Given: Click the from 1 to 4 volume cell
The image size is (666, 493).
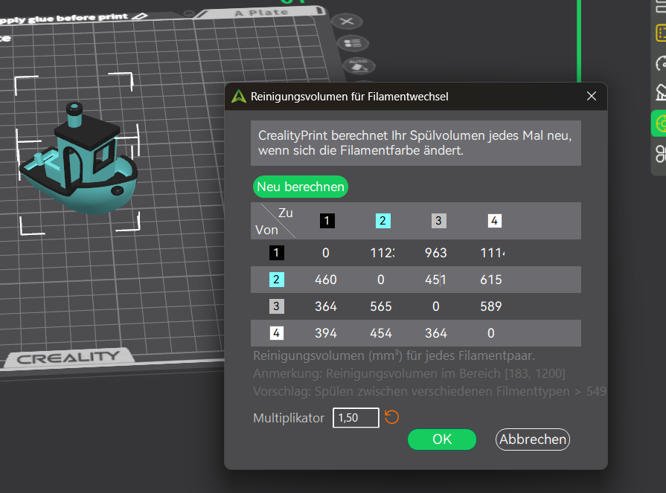Looking at the screenshot, I should coord(492,253).
